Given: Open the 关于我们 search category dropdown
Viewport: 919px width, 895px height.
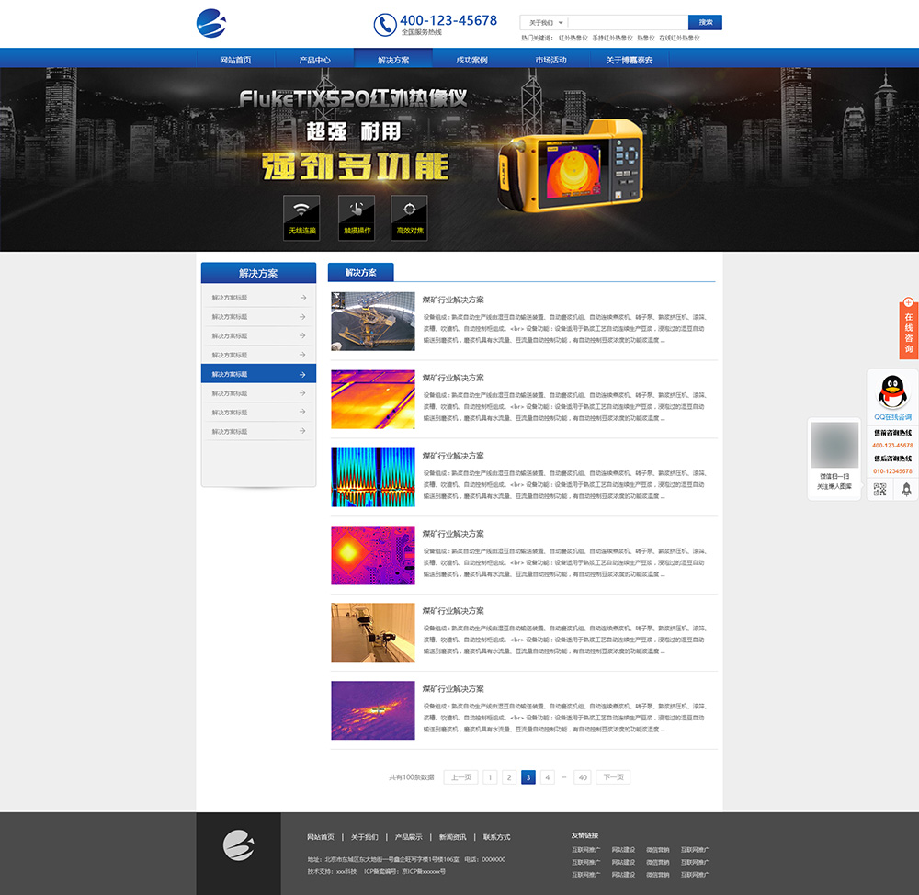Looking at the screenshot, I should coord(545,23).
